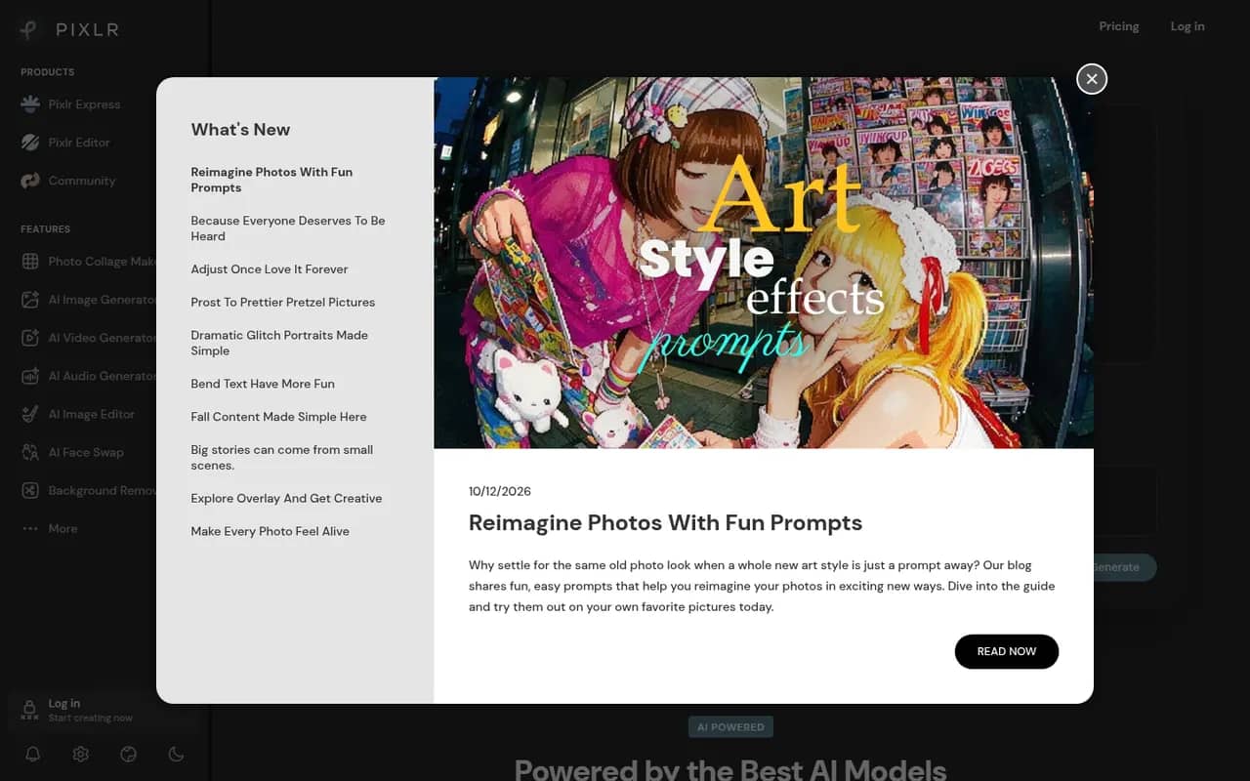Select 'Adjust Once Love It Forever' entry
This screenshot has height=781, width=1250.
(270, 269)
